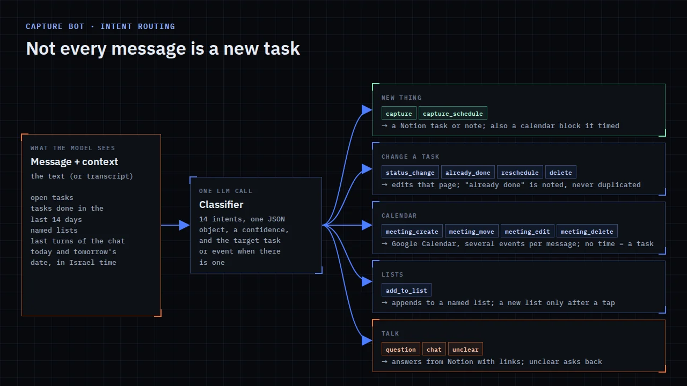Viewport: 687px width, 386px height.
Task: Click the question tag under Talk
Action: [401, 349]
